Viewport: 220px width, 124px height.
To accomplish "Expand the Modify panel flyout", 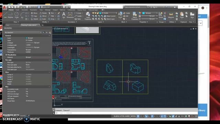I will [x=45, y=22].
